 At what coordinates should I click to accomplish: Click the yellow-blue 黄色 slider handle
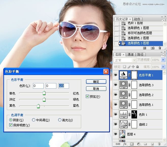pyautogui.click(x=38, y=106)
